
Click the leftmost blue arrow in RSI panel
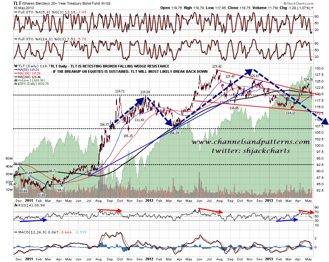pos(45,219)
